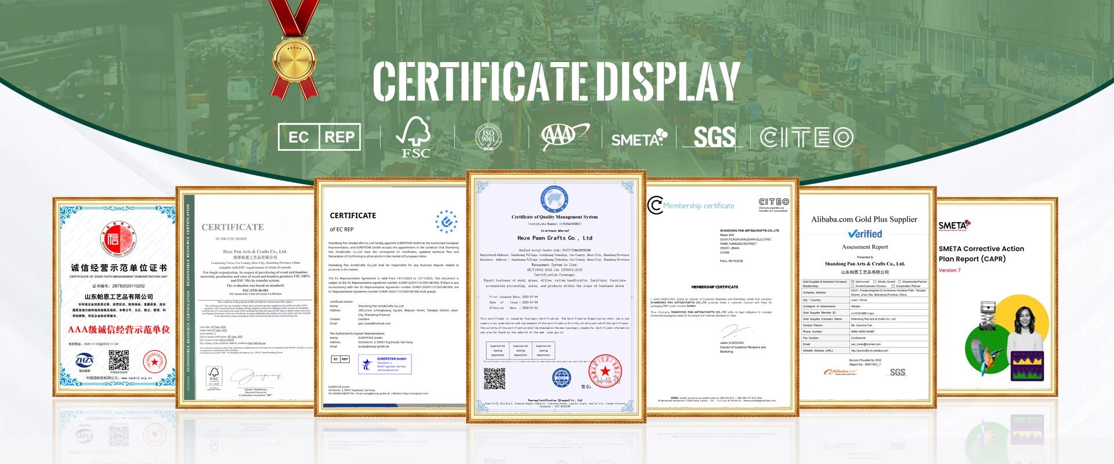Click the red "Version 7" text
This screenshot has height=464, width=1114.
(x=949, y=270)
